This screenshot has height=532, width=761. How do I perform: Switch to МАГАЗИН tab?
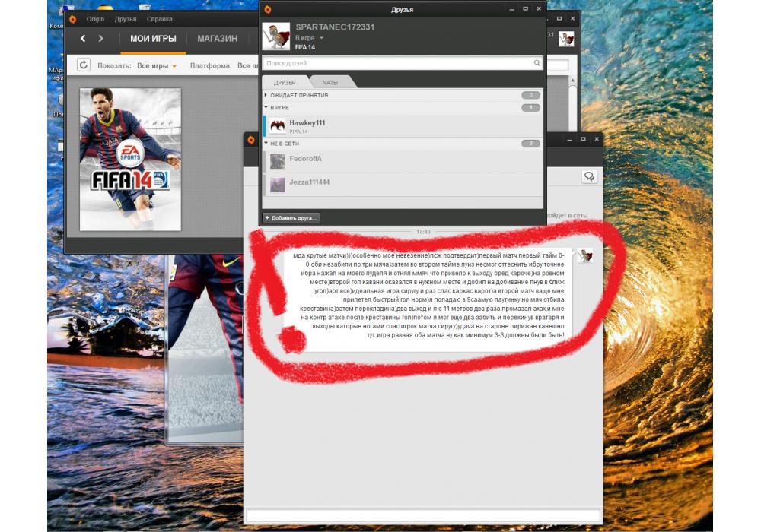[x=218, y=39]
